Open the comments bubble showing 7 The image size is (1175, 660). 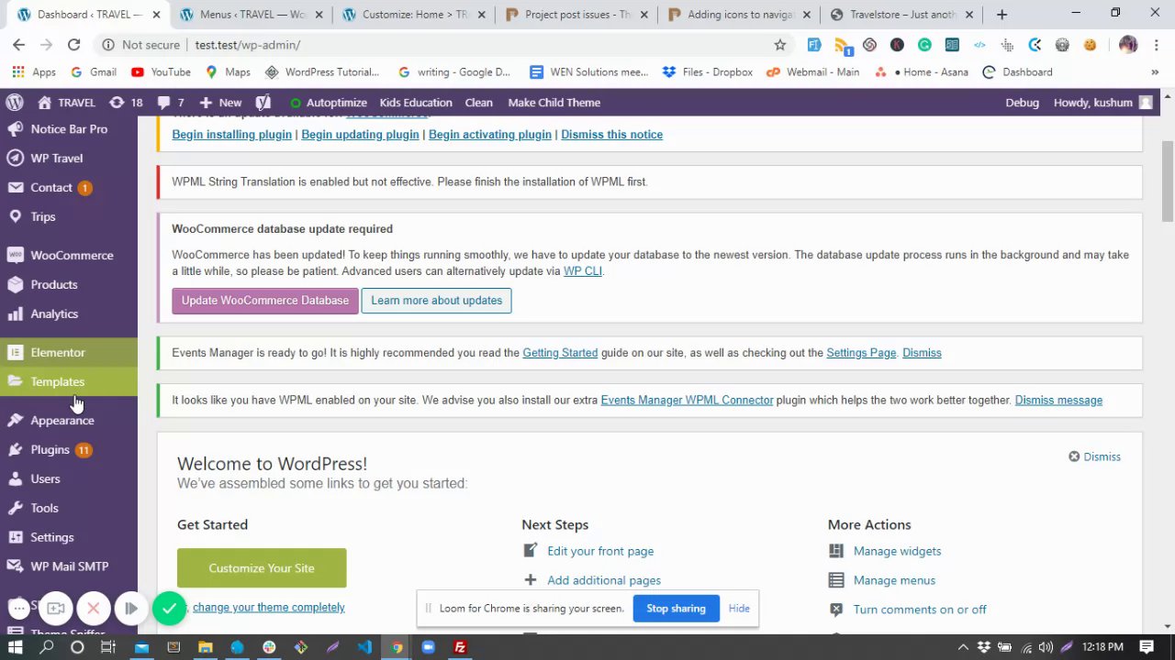(x=171, y=103)
